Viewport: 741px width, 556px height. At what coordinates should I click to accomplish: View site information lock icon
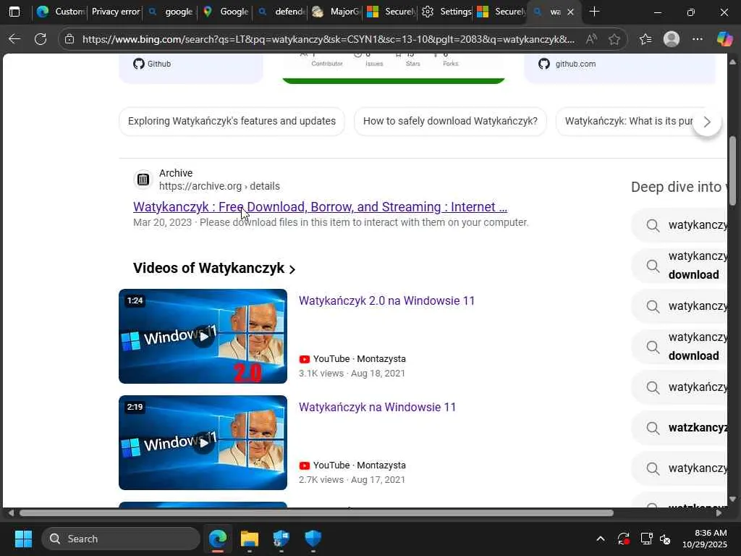point(69,39)
